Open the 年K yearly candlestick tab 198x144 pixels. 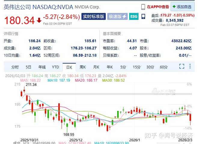click(110, 67)
